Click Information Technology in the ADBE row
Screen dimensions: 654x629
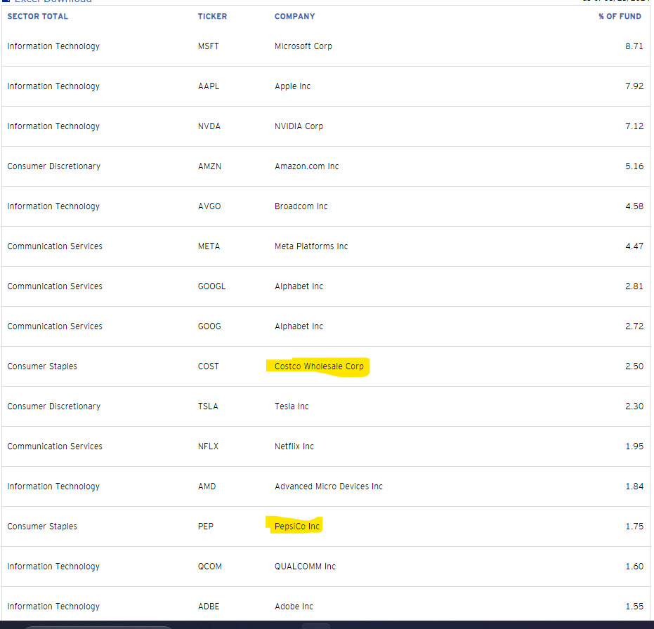click(53, 607)
